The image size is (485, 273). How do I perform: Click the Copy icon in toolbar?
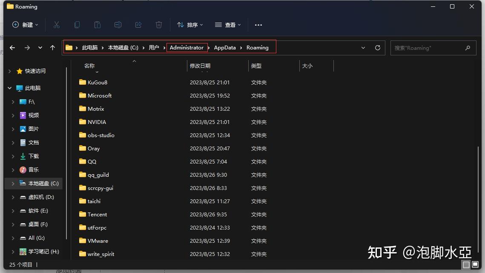77,25
